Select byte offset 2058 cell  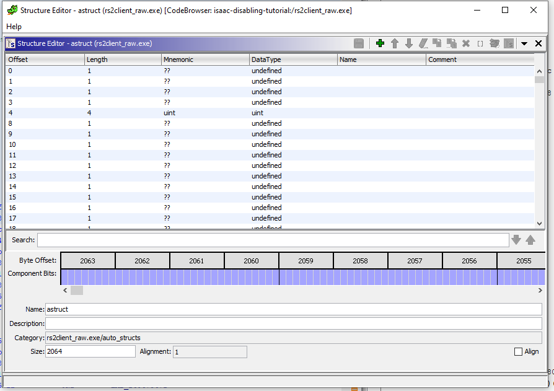[360, 261]
